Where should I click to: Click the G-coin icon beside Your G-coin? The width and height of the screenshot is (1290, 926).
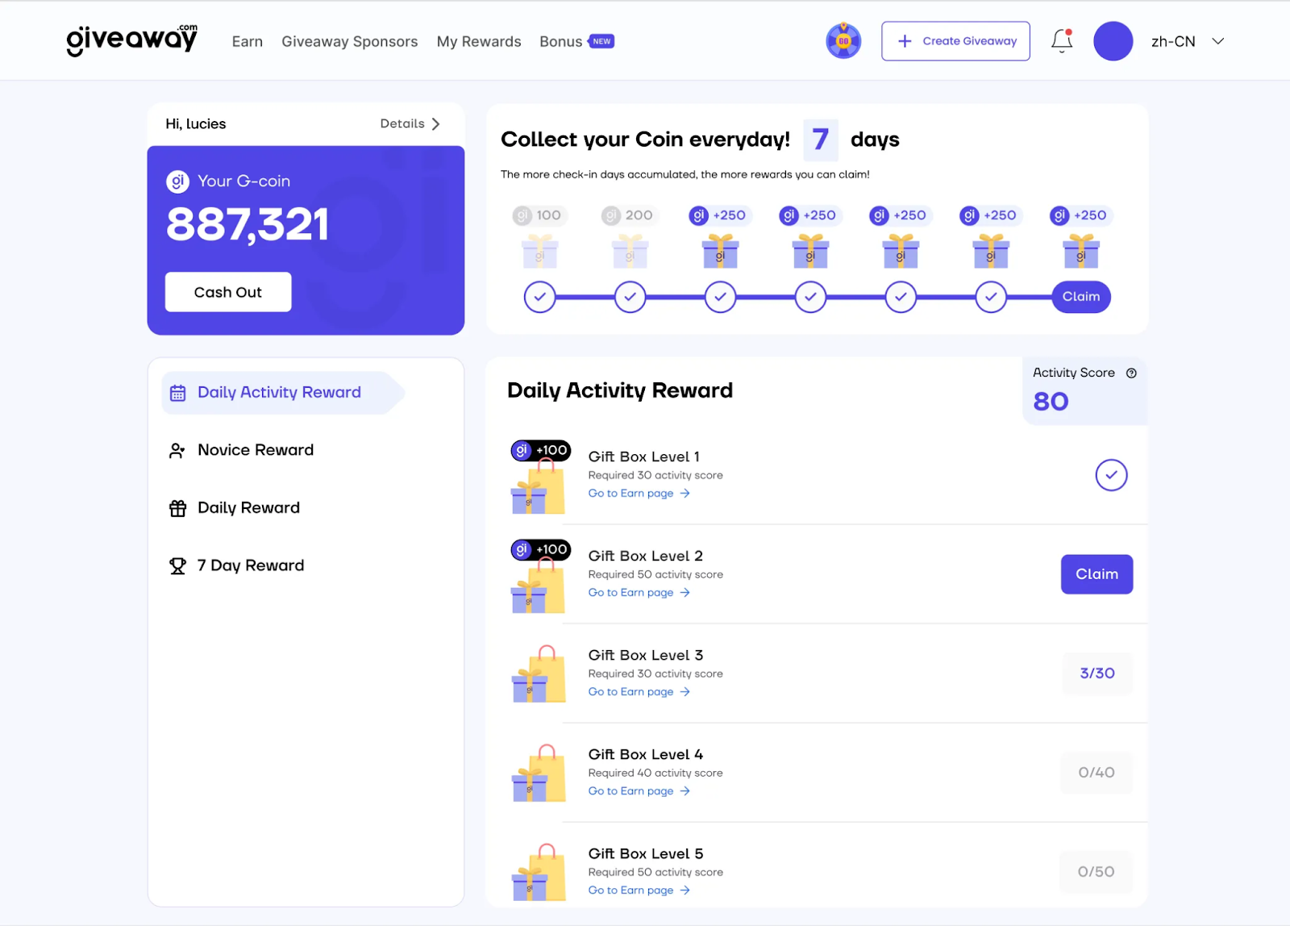(177, 181)
